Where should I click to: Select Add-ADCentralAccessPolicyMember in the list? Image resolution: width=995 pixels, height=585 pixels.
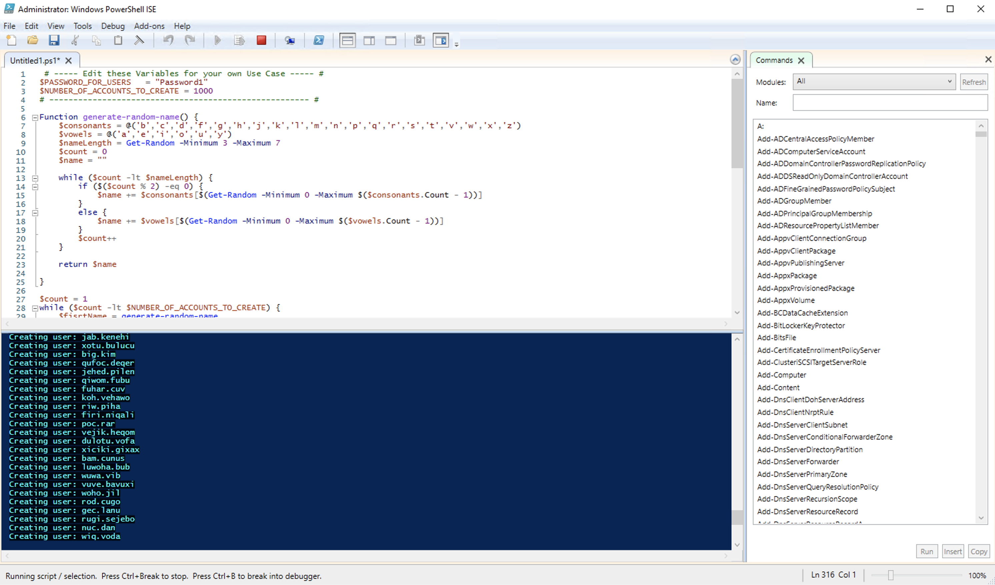[x=815, y=139]
